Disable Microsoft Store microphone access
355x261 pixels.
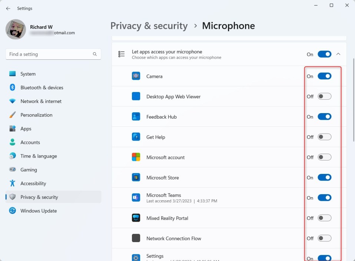tap(325, 177)
